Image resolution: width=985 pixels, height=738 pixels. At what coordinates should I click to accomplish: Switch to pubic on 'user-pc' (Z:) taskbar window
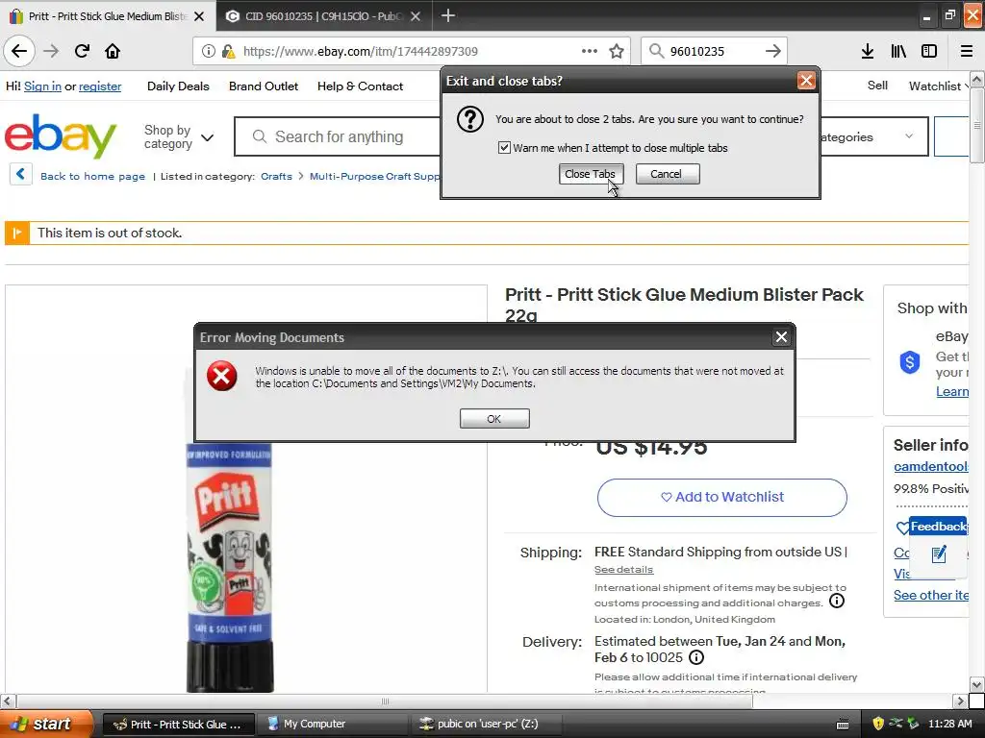(x=488, y=724)
